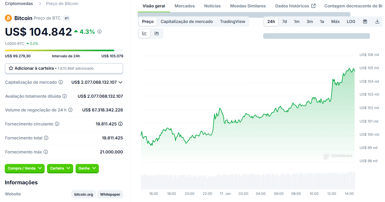Click the star icon in Adicionar à carteira
385x202 pixels.
pyautogui.click(x=11, y=68)
